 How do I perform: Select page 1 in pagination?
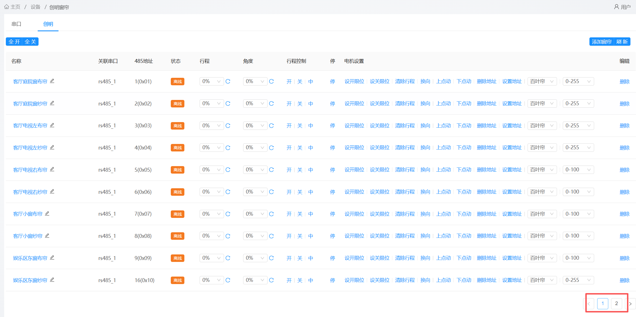(603, 304)
